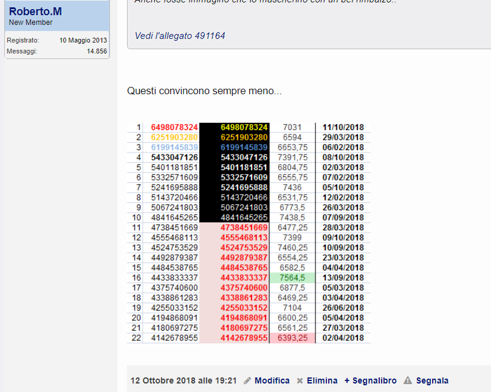Click the text Questi convincono sempre meno

tap(204, 91)
